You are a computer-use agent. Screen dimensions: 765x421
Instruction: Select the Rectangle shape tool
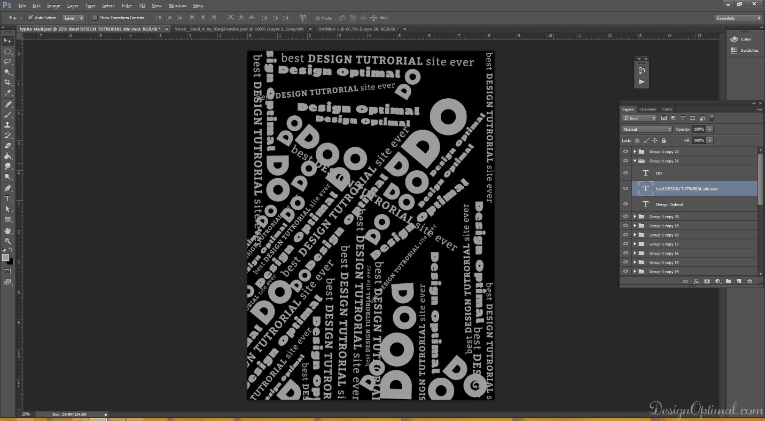click(x=7, y=219)
